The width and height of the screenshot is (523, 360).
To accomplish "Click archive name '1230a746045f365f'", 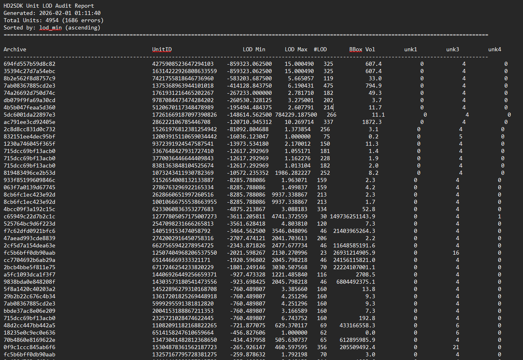I will (29, 144).
